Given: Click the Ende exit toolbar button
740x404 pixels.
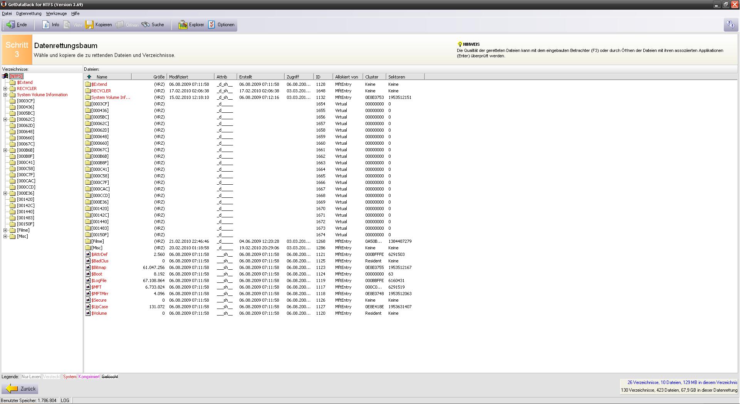Looking at the screenshot, I should pos(17,25).
